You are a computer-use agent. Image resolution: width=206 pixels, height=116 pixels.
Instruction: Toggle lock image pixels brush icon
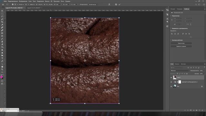(180, 74)
